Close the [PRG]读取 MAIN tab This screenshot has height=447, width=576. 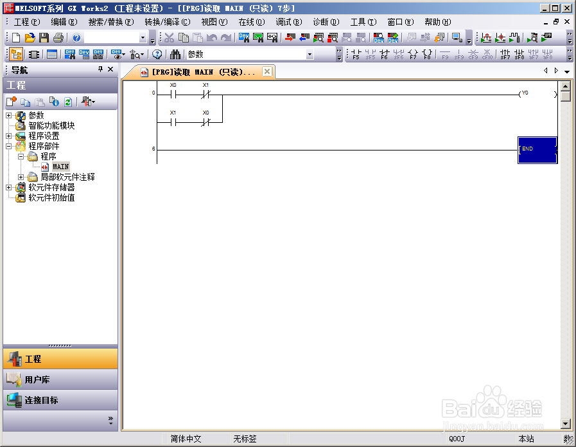pyautogui.click(x=267, y=71)
